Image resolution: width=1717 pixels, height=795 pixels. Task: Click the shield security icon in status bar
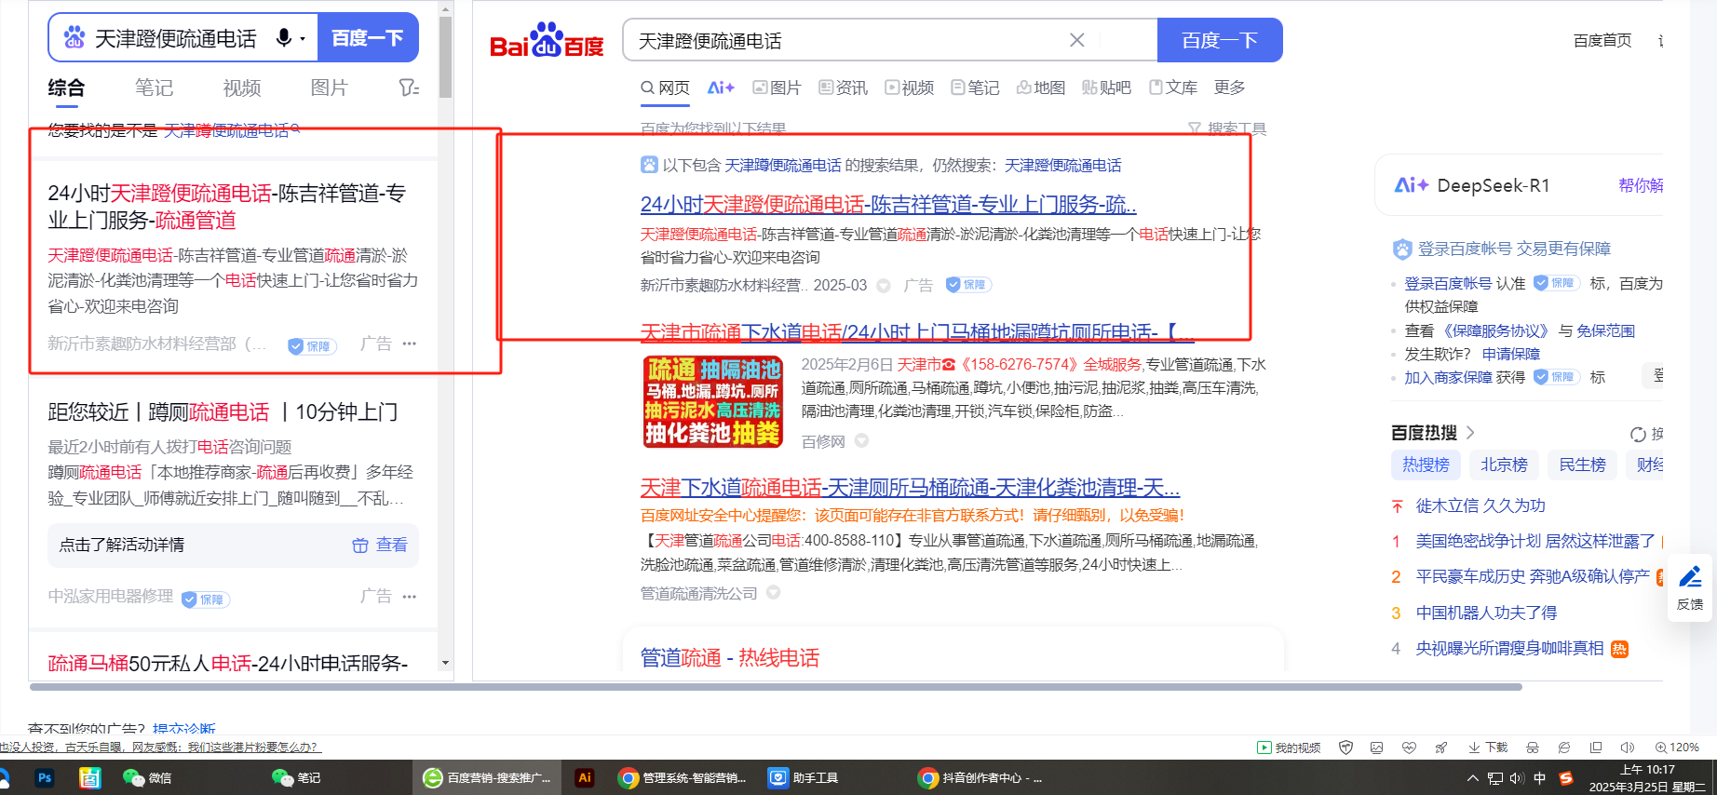click(1345, 748)
